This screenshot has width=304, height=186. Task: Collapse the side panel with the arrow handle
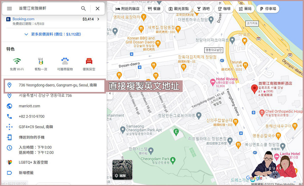(x=109, y=93)
